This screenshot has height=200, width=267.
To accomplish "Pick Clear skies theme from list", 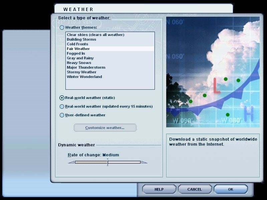I will point(95,35).
